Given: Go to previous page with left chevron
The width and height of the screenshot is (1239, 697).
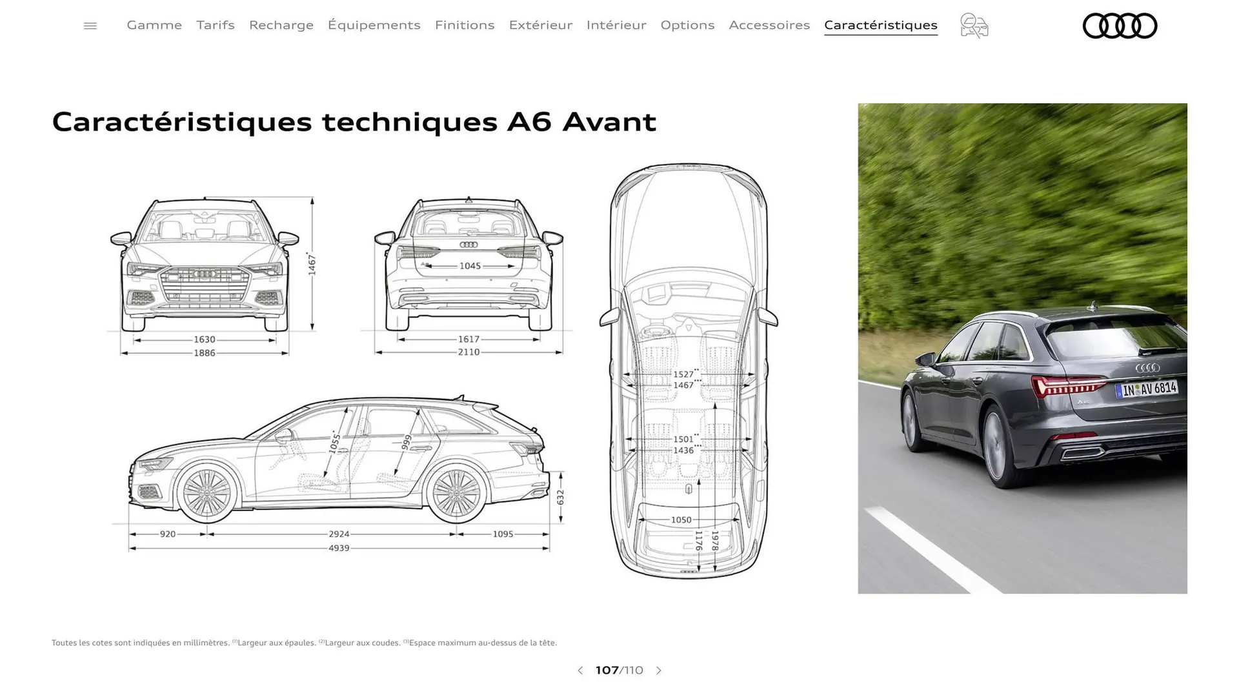Looking at the screenshot, I should (579, 671).
